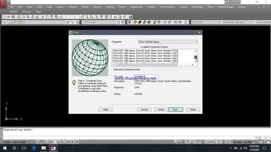Open the Layer Properties Manager icon

pos(4,22)
